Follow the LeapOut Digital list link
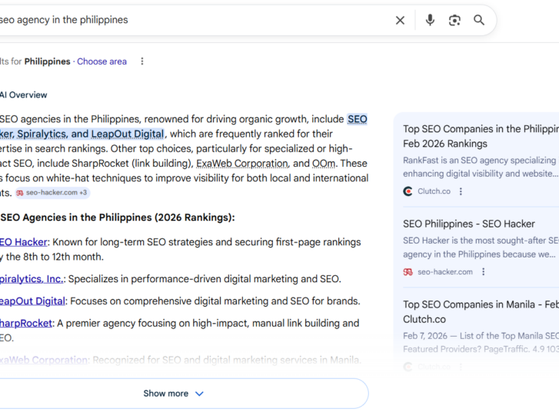The height and width of the screenshot is (419, 559). click(32, 301)
